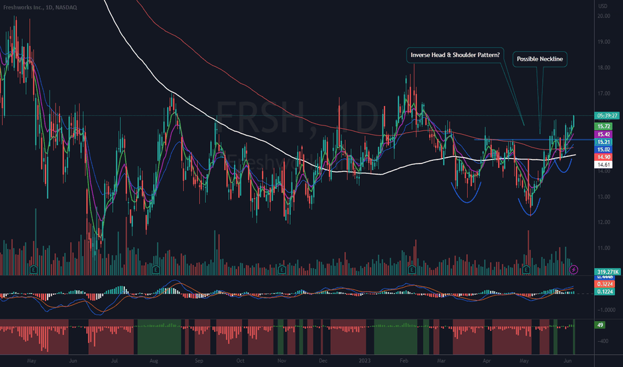Click the 11.00 price axis label
The image size is (623, 367).
[604, 248]
